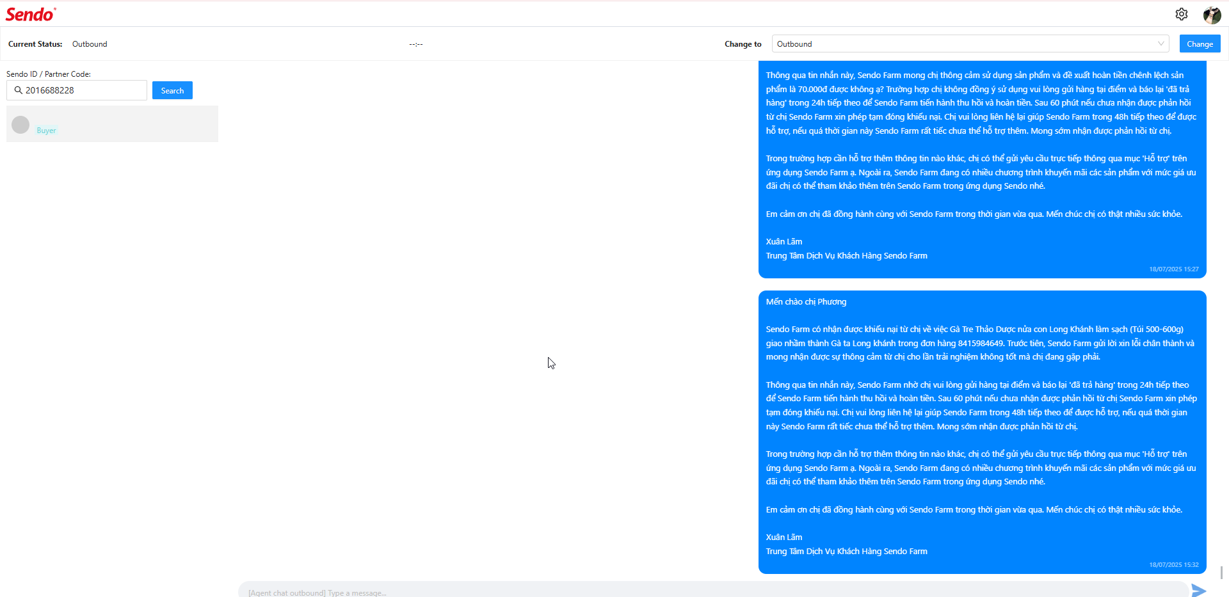Screen dimensions: 1229x597
Task: Click the Outbound current status value
Action: click(90, 44)
